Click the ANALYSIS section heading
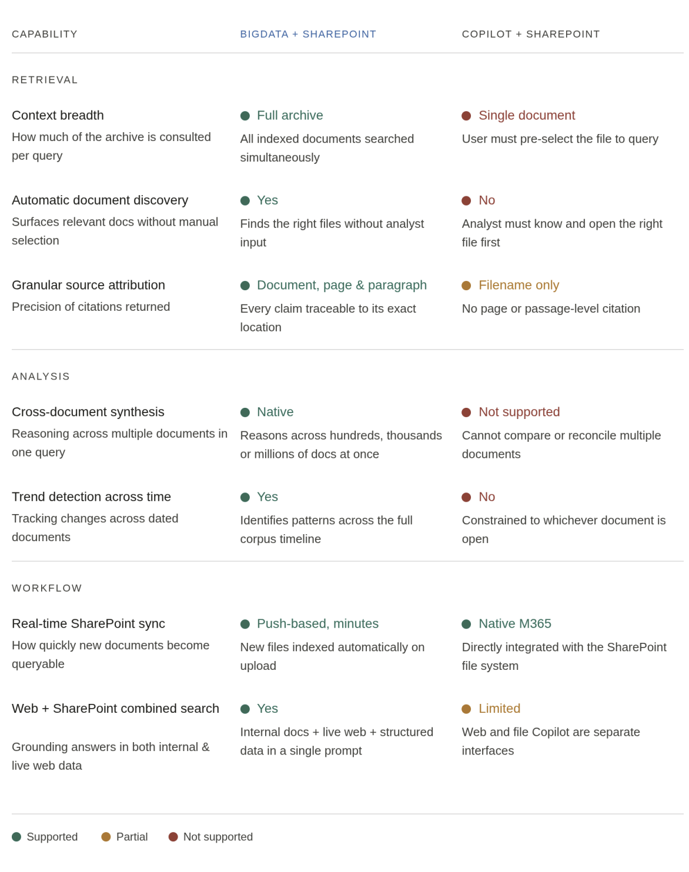689x872 pixels. click(41, 377)
